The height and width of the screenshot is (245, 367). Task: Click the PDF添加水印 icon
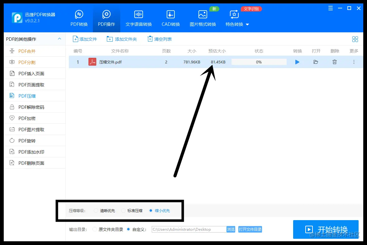[12, 152]
